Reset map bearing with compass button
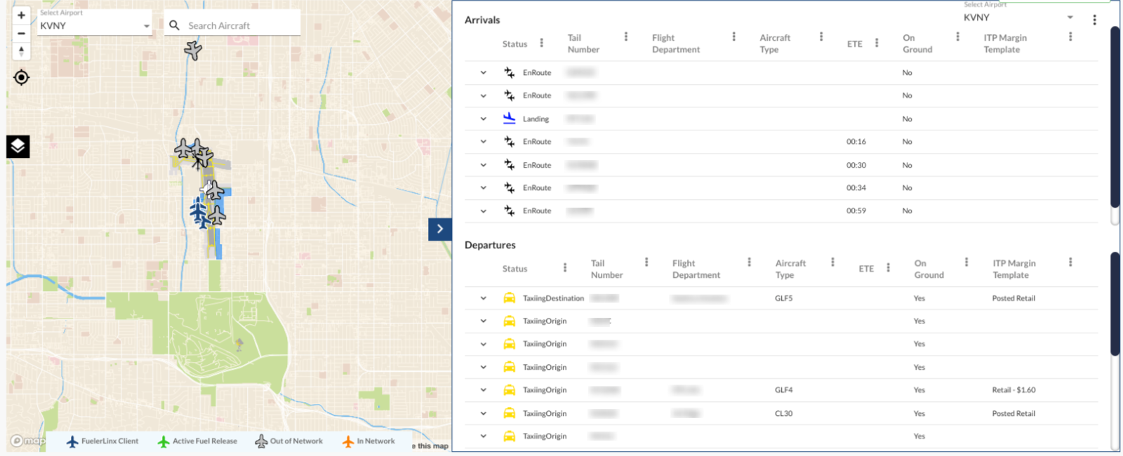The width and height of the screenshot is (1123, 456). (21, 51)
